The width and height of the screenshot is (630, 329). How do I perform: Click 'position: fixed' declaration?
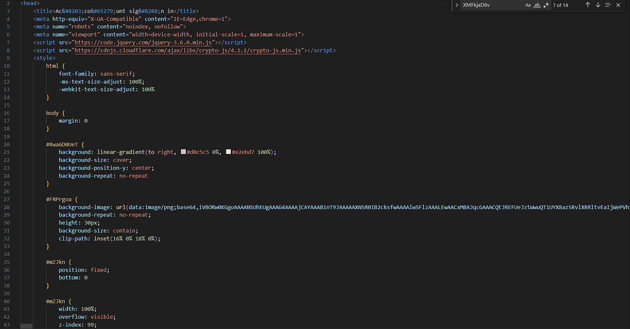[84, 270]
